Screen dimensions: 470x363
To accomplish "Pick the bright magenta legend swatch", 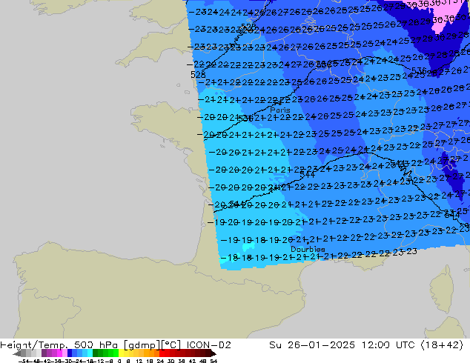I will click(x=59, y=353).
